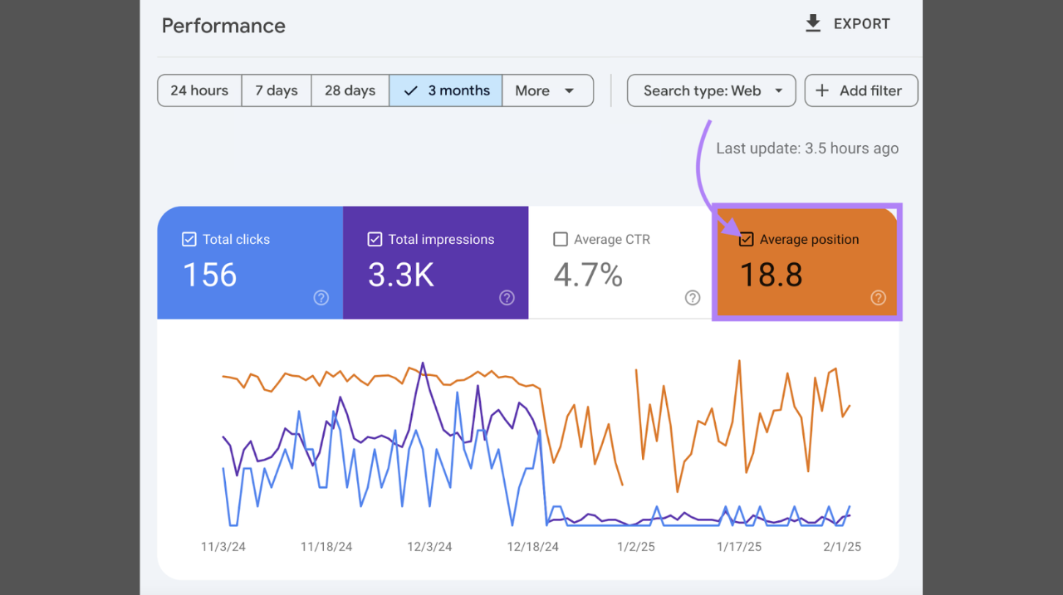Open the Total impressions help icon

(507, 298)
